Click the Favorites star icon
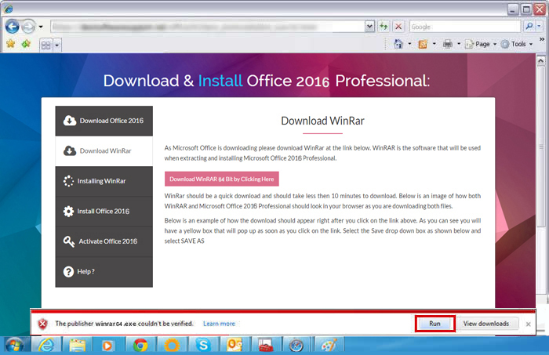549x355 pixels. tap(11, 44)
